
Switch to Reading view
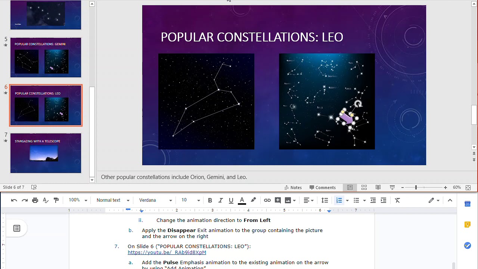coord(378,188)
